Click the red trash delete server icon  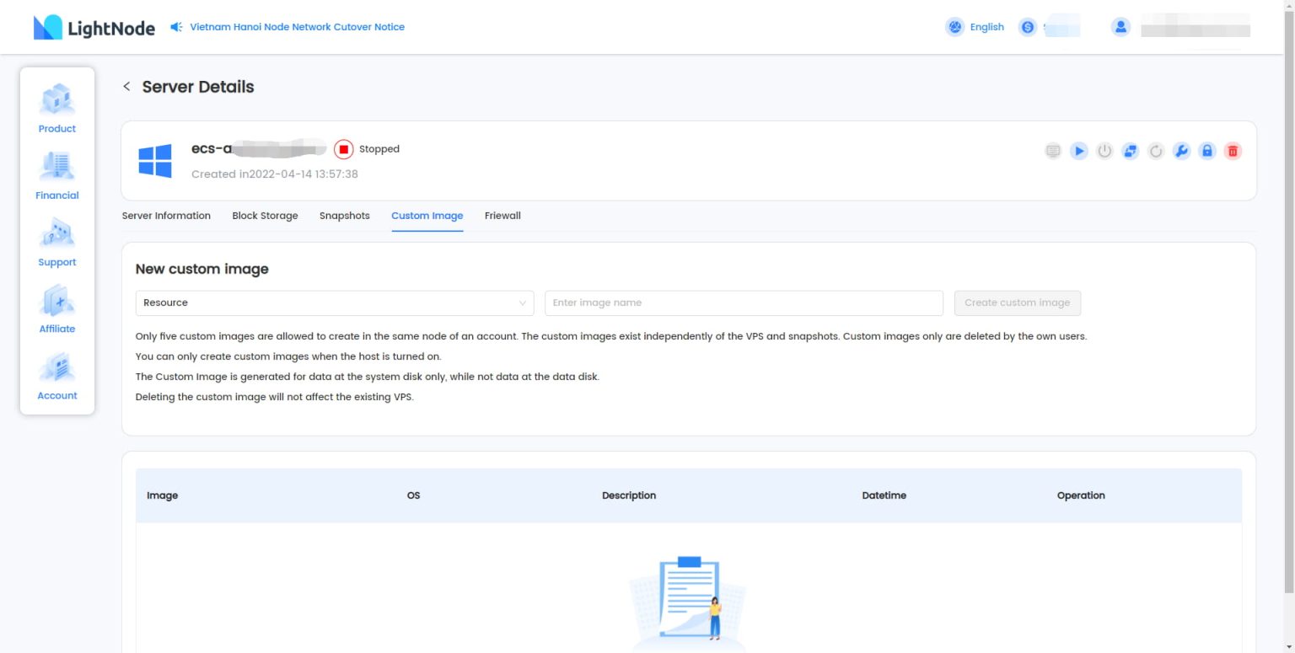coord(1233,152)
